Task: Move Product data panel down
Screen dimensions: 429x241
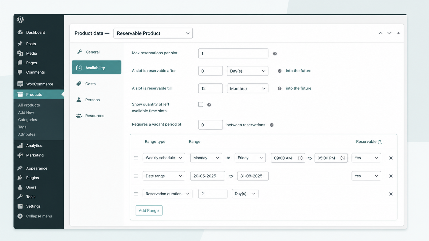Action: coord(389,33)
